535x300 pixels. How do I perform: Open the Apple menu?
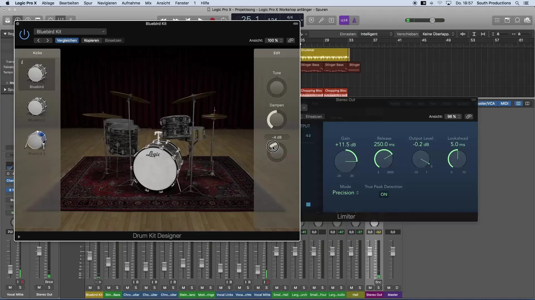(x=8, y=3)
